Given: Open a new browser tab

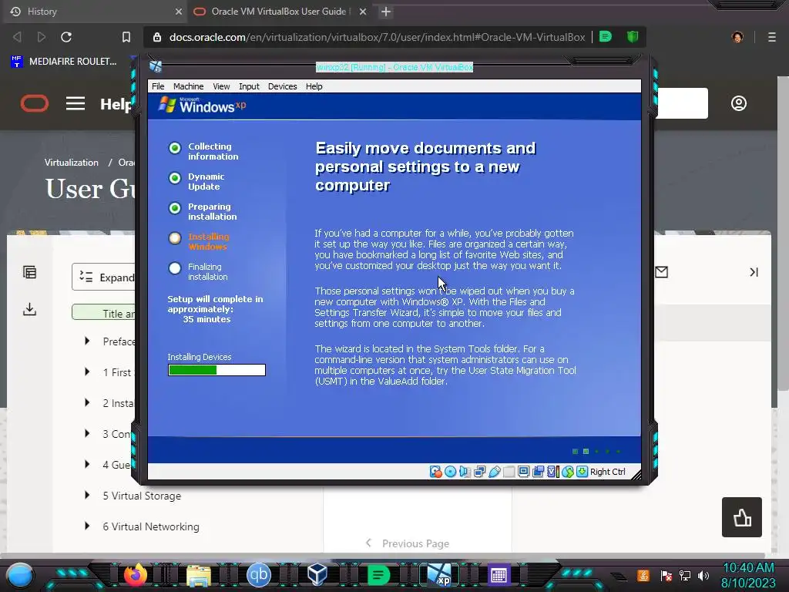Looking at the screenshot, I should coord(386,11).
